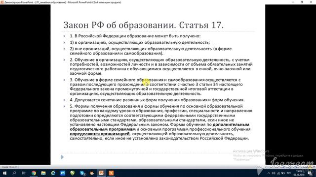This screenshot has height=177, width=316.
Task: Click the slideshow play arrow on the slide
Action: coord(63,157)
